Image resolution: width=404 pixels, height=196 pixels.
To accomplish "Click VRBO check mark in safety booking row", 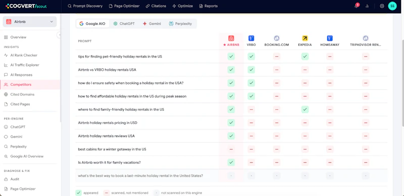I will click(x=251, y=83).
